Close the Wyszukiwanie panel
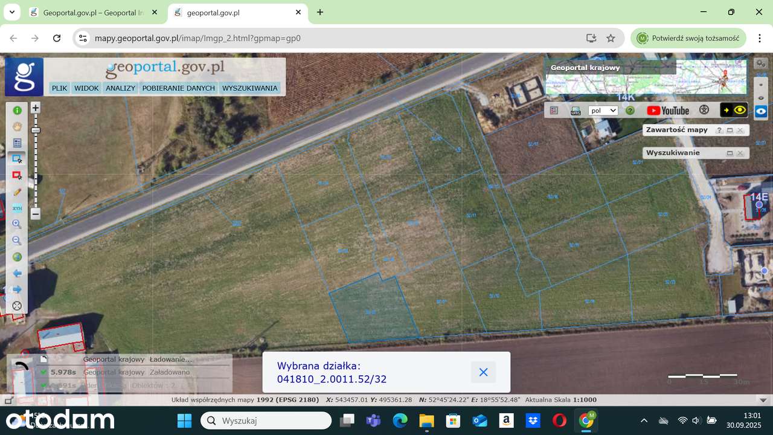 pyautogui.click(x=740, y=153)
